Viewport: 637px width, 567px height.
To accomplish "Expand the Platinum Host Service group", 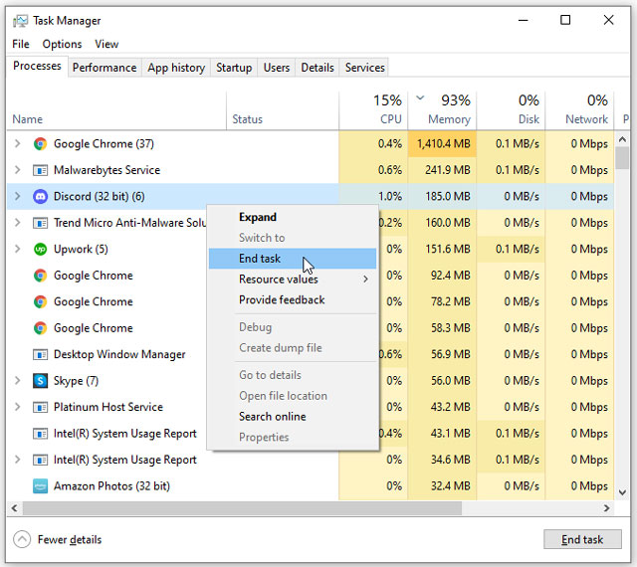I will [18, 407].
